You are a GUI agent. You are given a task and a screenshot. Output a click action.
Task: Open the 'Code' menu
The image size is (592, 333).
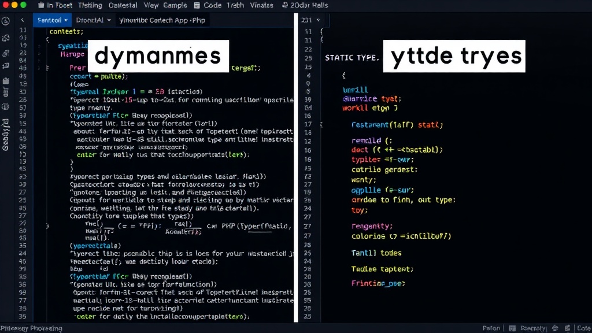[x=213, y=5]
